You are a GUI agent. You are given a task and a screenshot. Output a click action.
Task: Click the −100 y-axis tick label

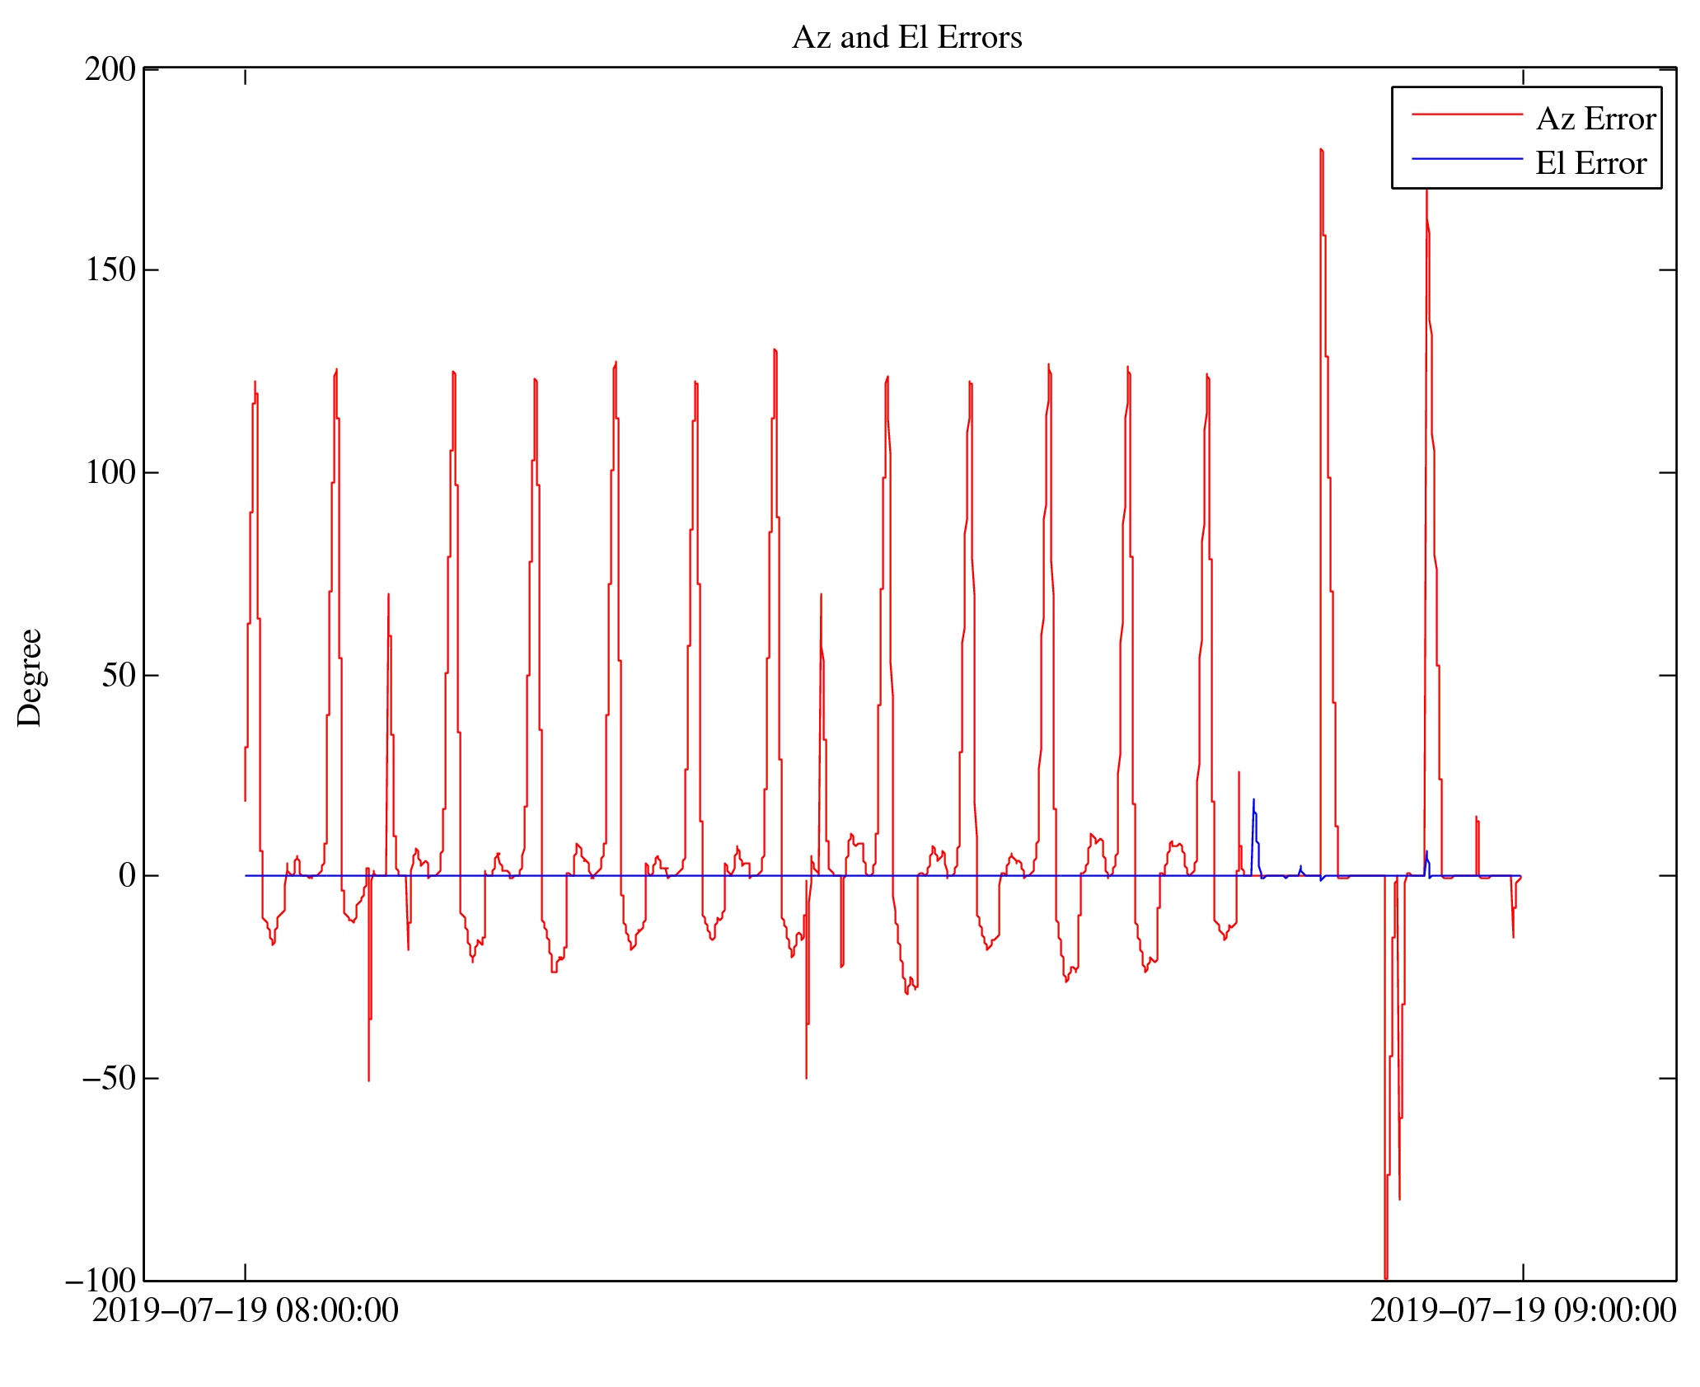coord(101,1280)
